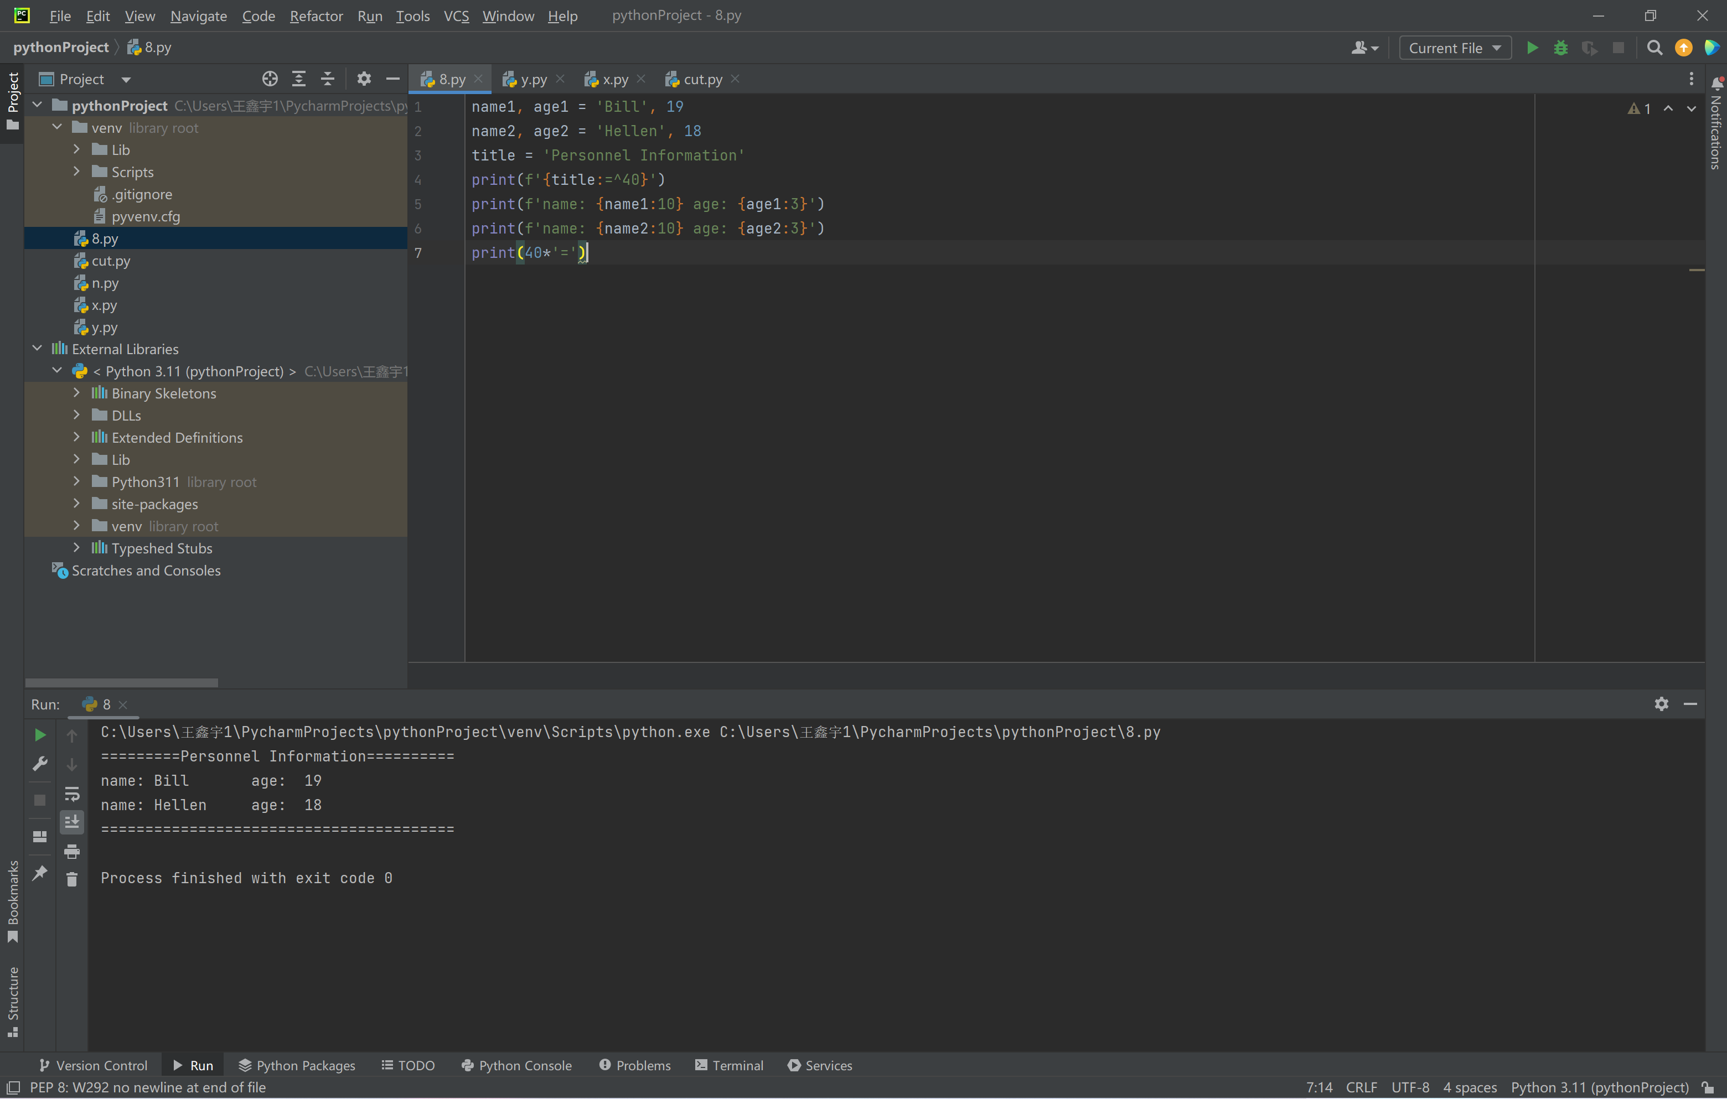
Task: Click Select Opened File crosshair icon
Action: tap(270, 79)
